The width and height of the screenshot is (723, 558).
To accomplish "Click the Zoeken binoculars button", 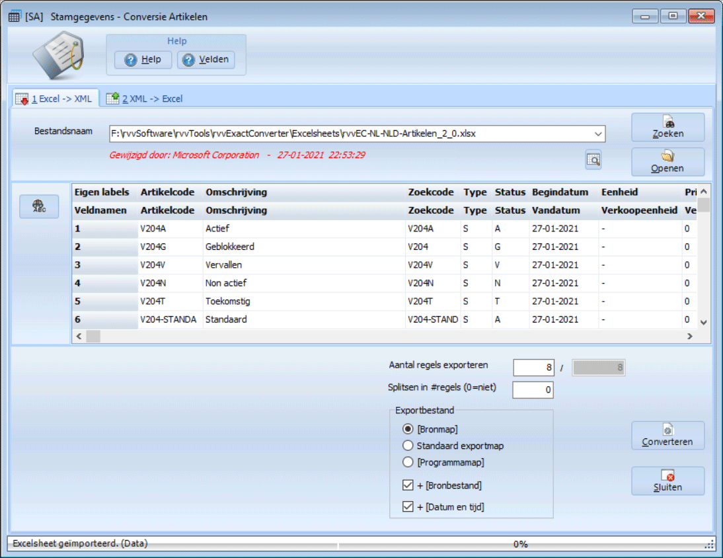I will pos(667,127).
